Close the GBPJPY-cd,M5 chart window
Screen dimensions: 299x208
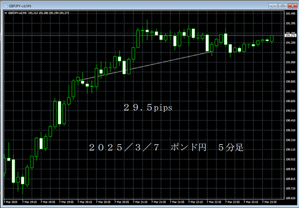[292, 5]
